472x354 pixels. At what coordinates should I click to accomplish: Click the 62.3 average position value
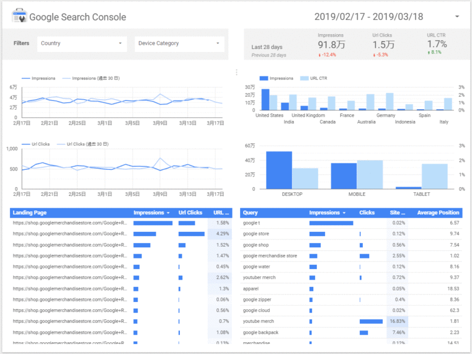point(454,310)
